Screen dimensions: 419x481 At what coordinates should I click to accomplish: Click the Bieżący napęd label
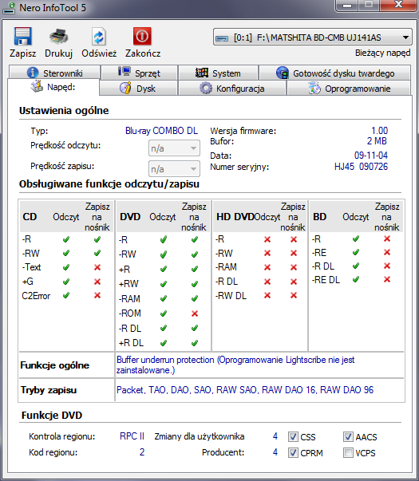click(x=382, y=53)
